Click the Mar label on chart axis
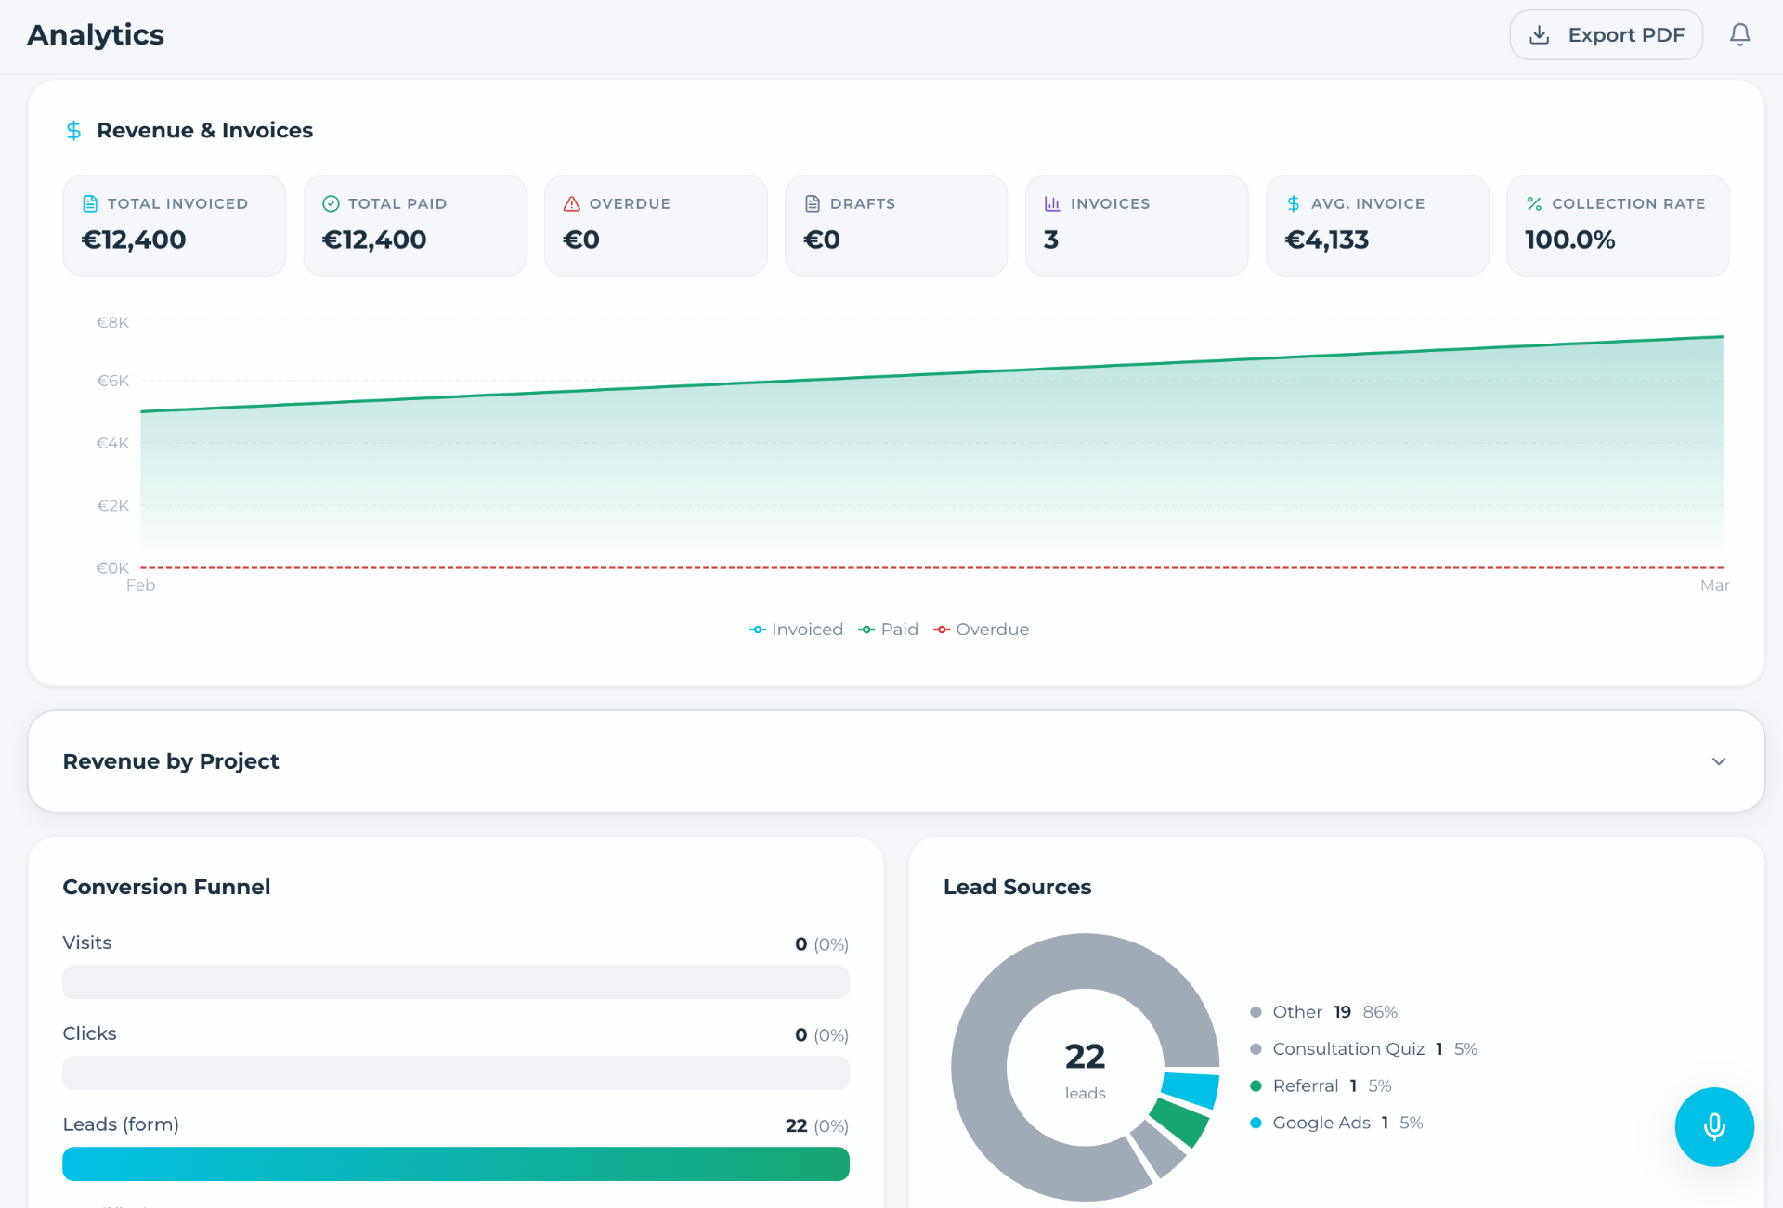Viewport: 1783px width, 1208px height. pyautogui.click(x=1714, y=586)
